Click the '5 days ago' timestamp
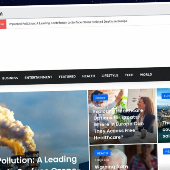170x170 pixels. pos(102,160)
